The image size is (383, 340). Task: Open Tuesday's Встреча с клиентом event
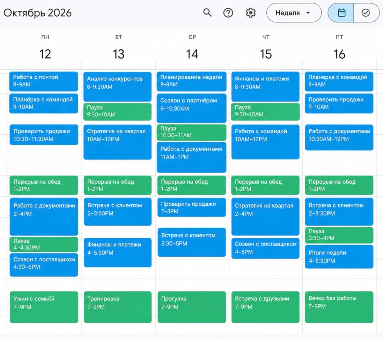click(x=118, y=212)
